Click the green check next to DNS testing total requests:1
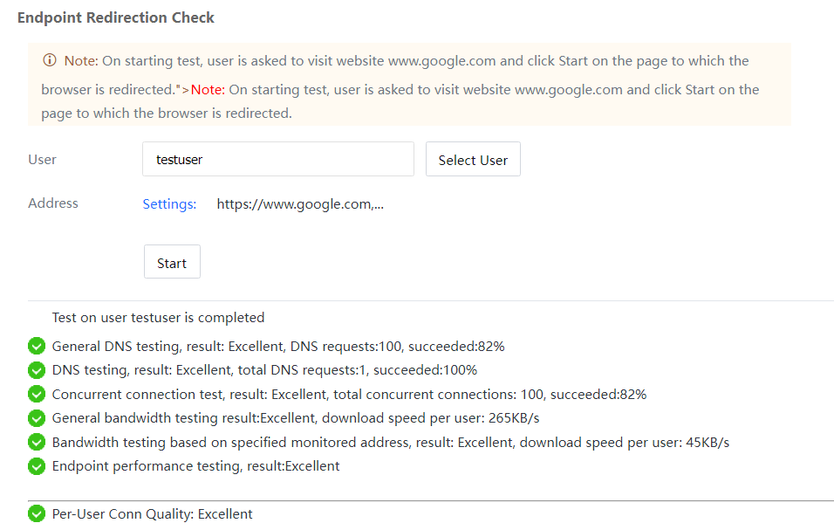The width and height of the screenshot is (834, 530). [37, 370]
